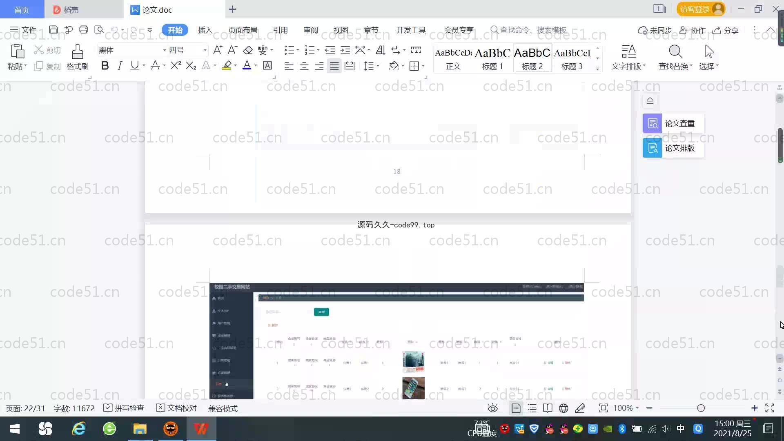Expand bullet list options arrow
784x441 pixels.
pos(298,50)
